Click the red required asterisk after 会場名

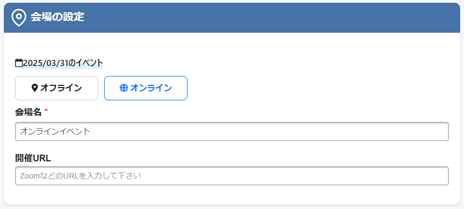click(46, 111)
